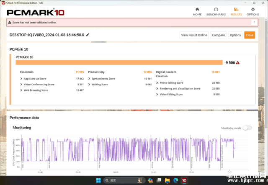268x185 pixels.
Task: Click the overall score 9 506
Action: pyautogui.click(x=230, y=63)
